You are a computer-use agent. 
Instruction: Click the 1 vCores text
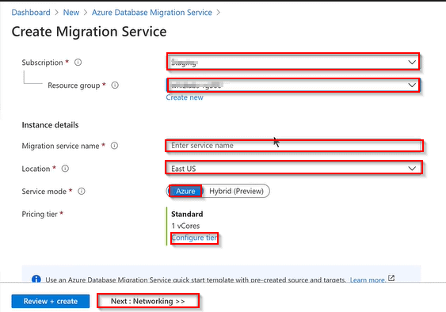185,226
